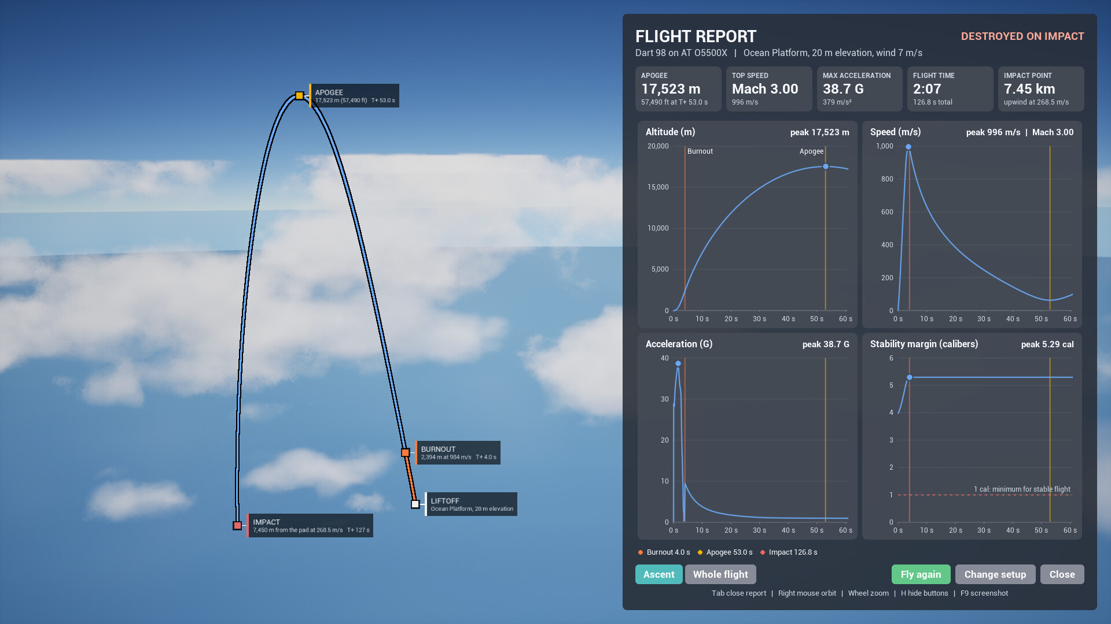Click the Dart 98 on AT O5500X subtitle
This screenshot has width=1111, height=624.
[681, 53]
